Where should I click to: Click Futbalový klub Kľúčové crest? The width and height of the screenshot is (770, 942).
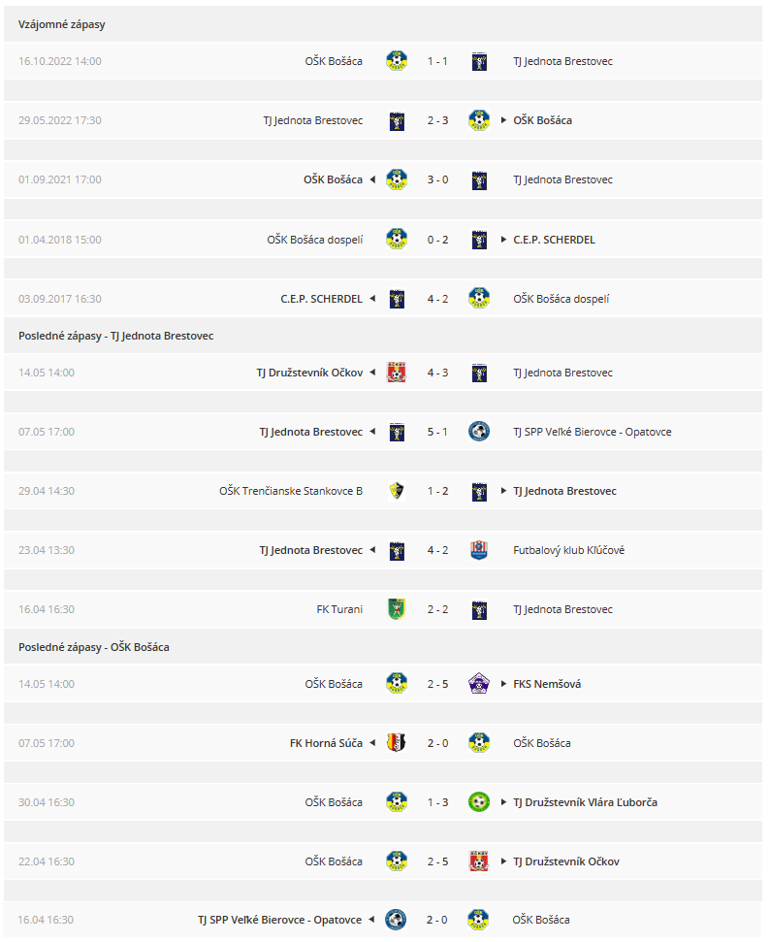click(479, 550)
